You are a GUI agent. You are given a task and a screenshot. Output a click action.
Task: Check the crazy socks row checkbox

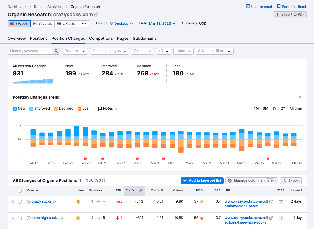pos(19,202)
